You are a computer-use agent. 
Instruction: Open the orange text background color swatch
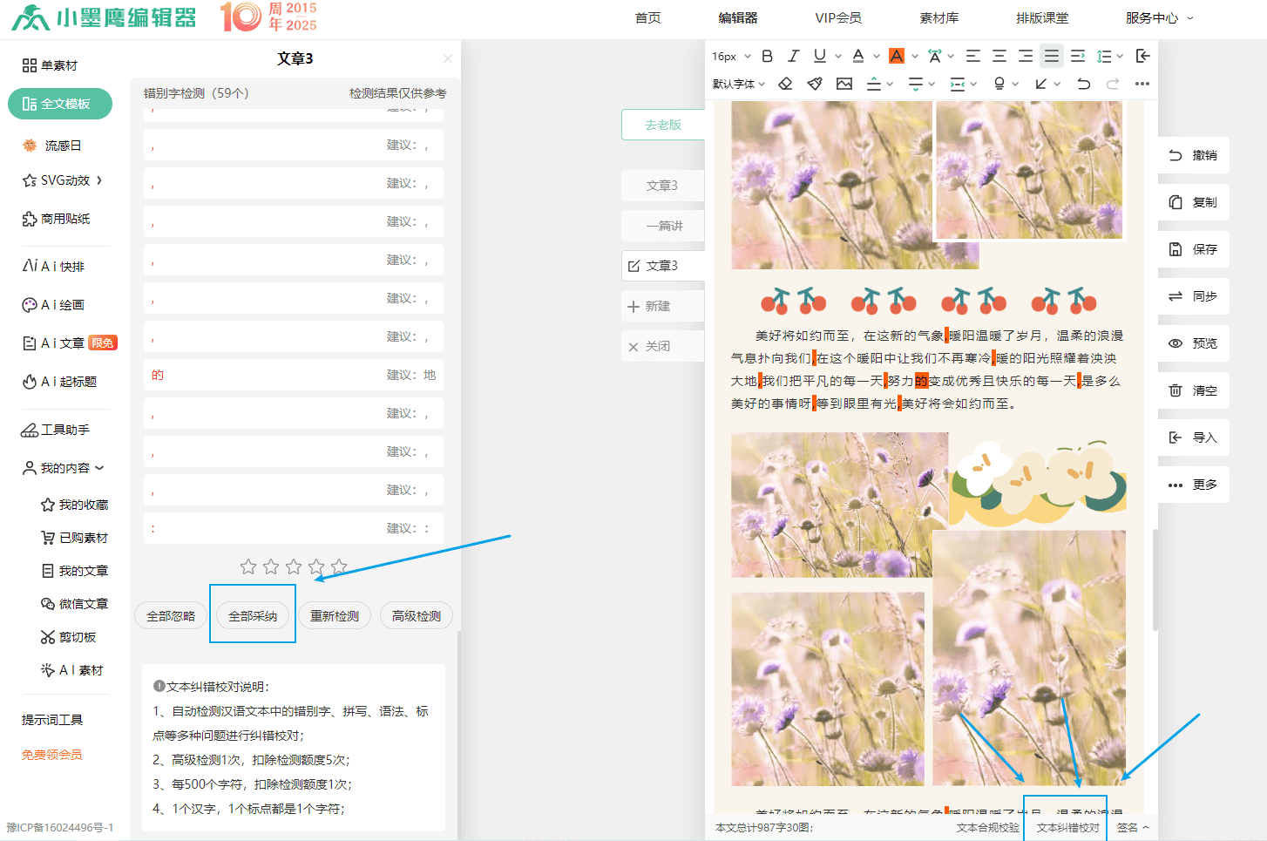[x=896, y=56]
